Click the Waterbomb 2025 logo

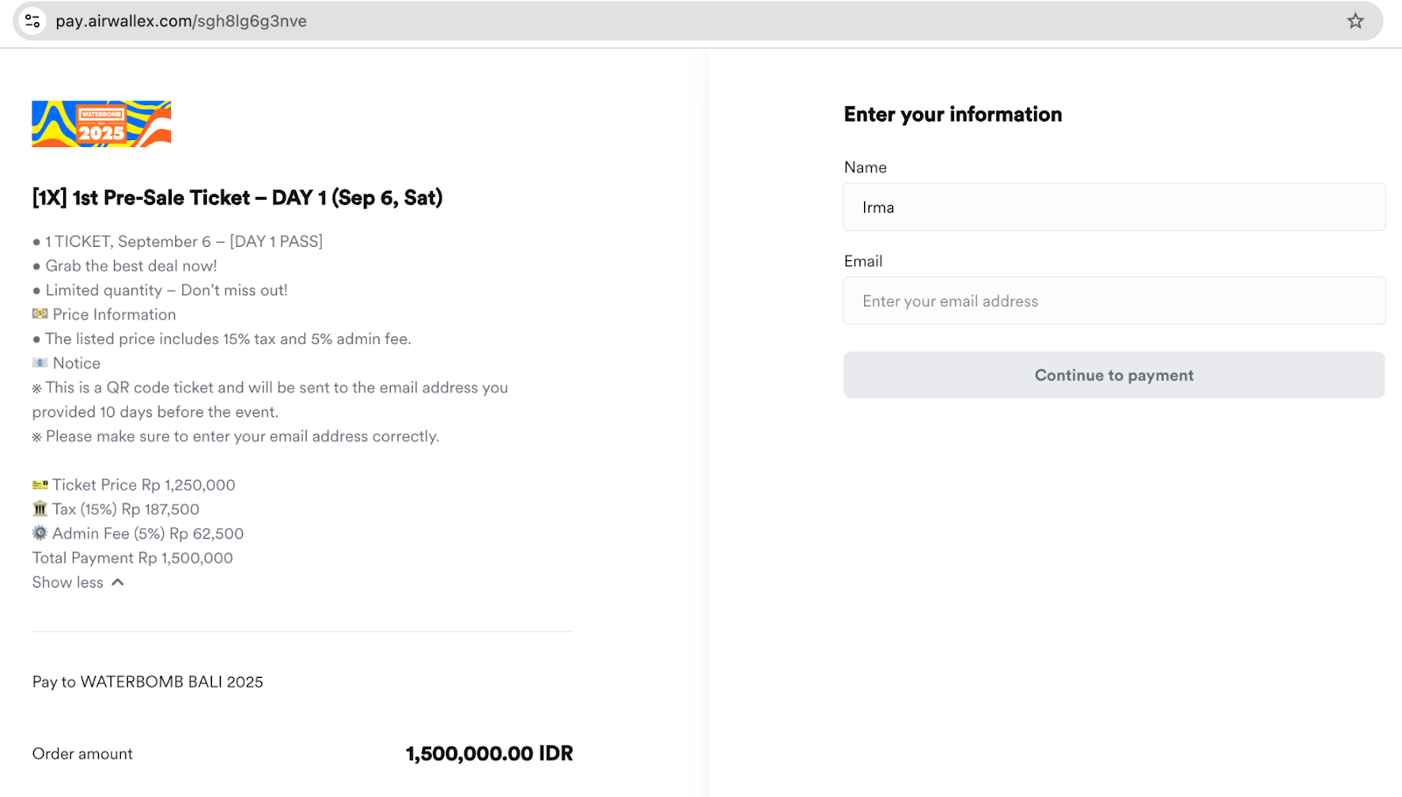pyautogui.click(x=102, y=123)
